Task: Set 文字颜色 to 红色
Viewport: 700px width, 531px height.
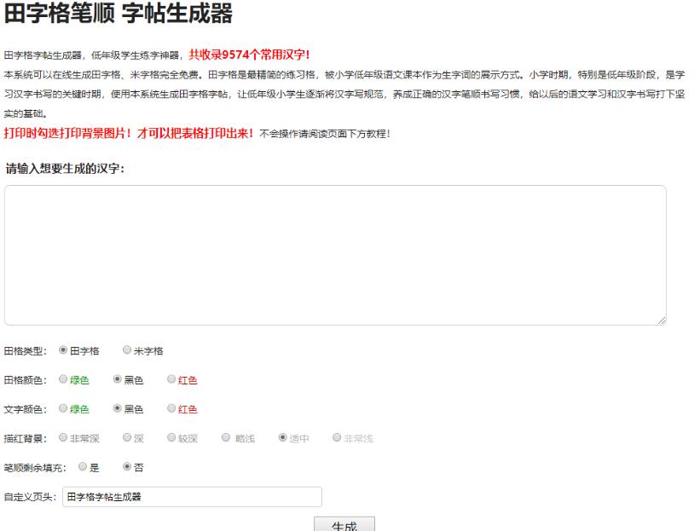Action: point(172,408)
